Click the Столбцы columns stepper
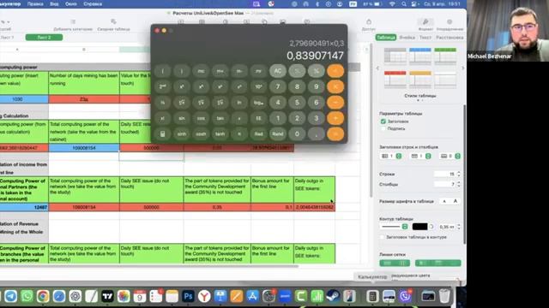This screenshot has height=308, width=549. pos(459,184)
